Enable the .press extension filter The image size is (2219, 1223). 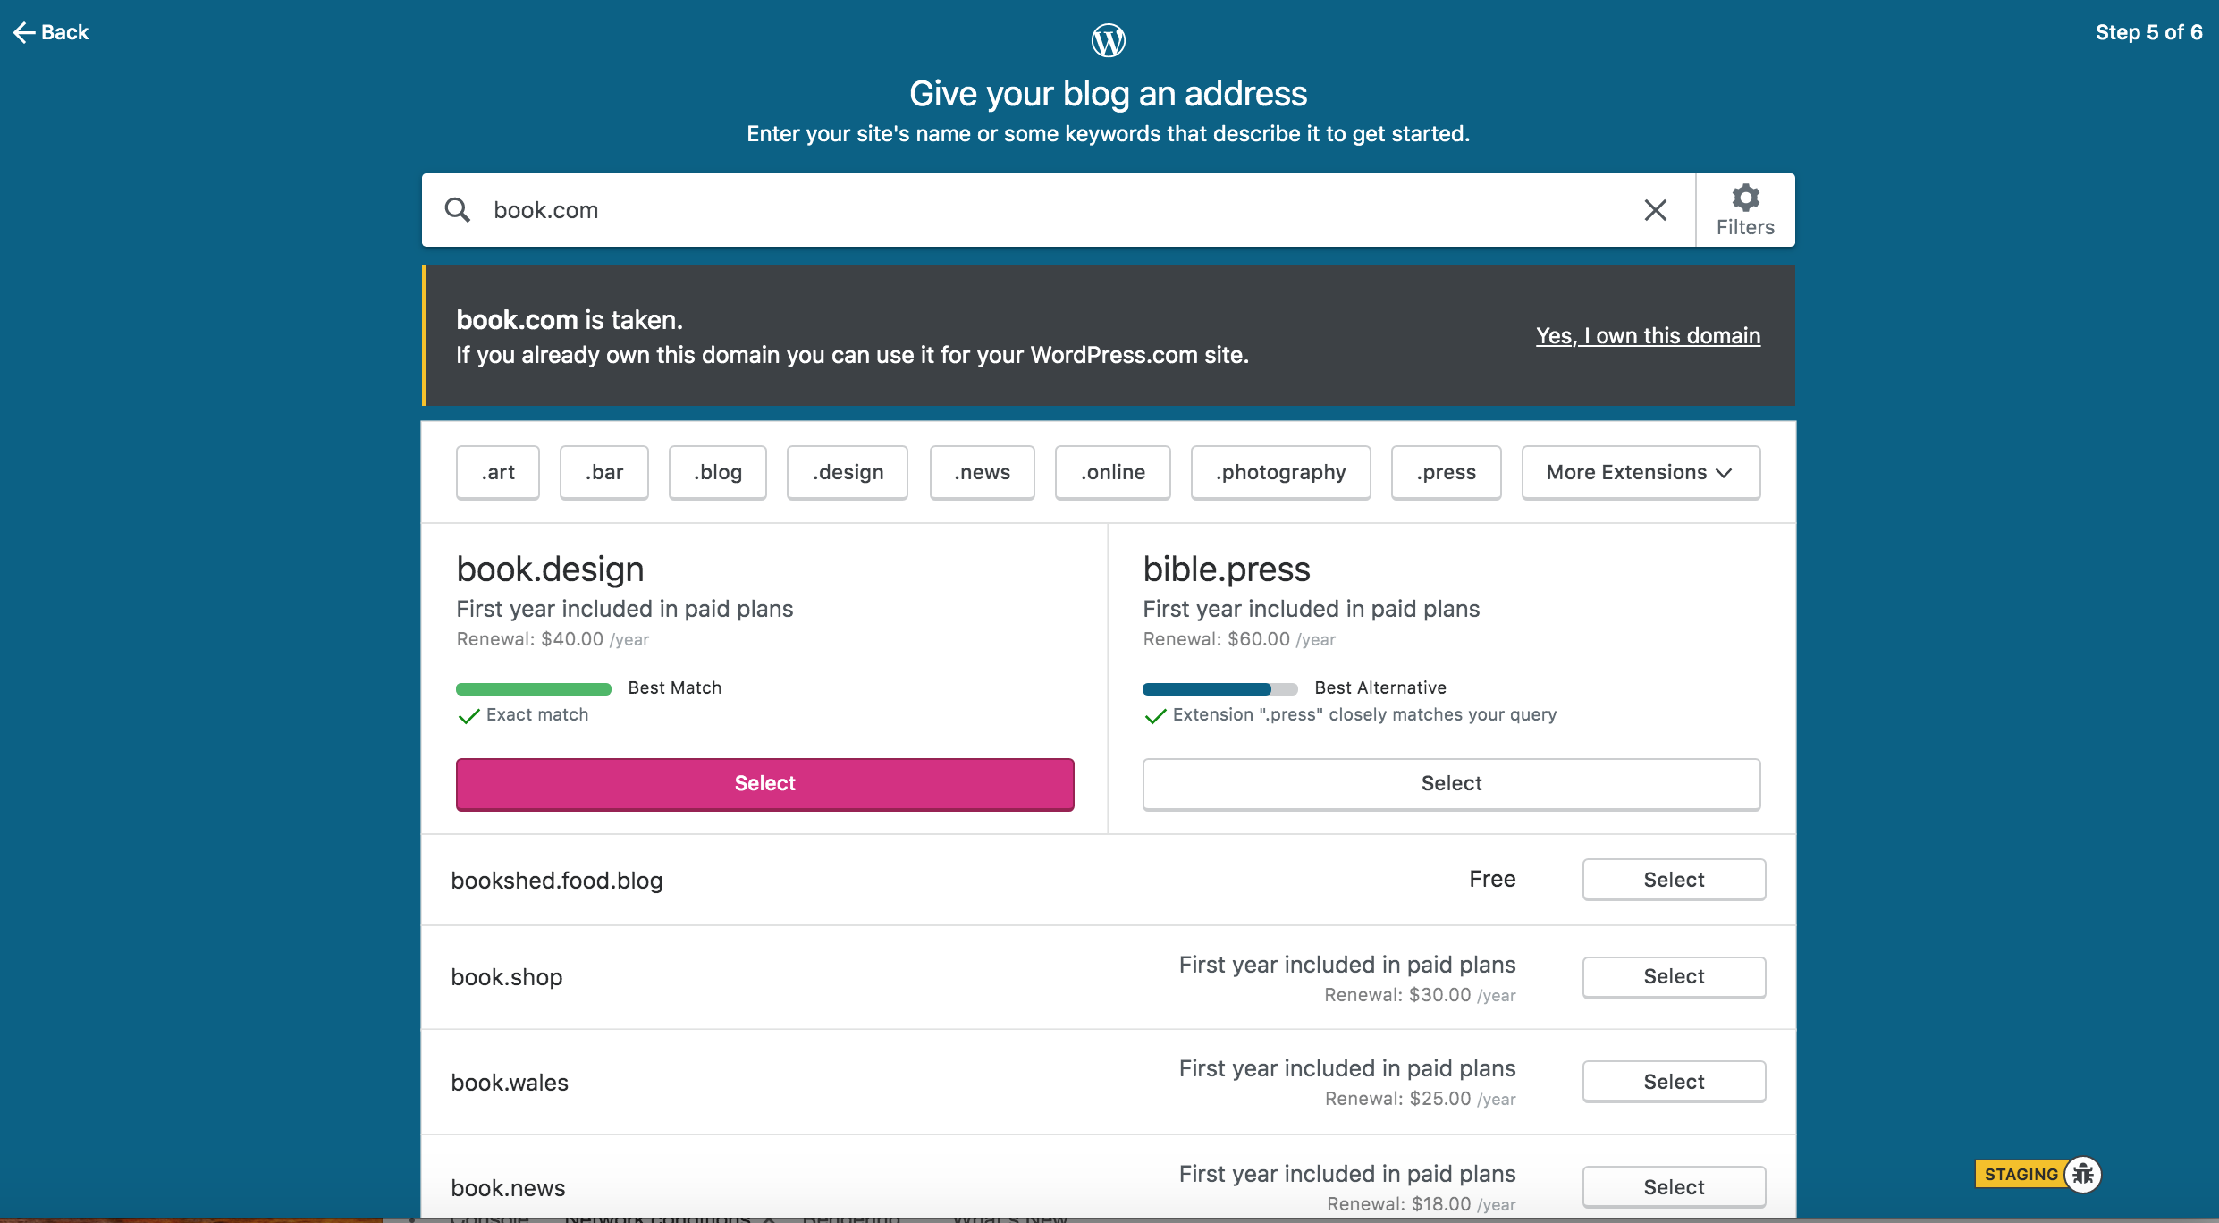[1445, 472]
